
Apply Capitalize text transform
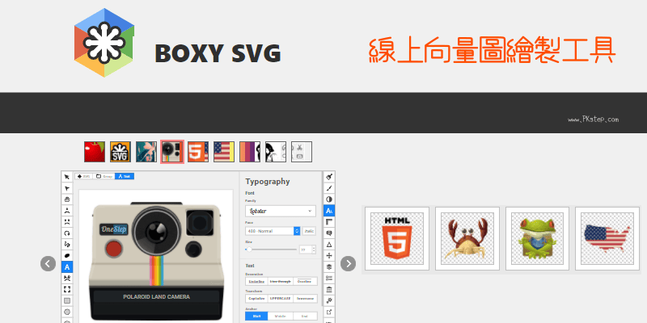256,298
